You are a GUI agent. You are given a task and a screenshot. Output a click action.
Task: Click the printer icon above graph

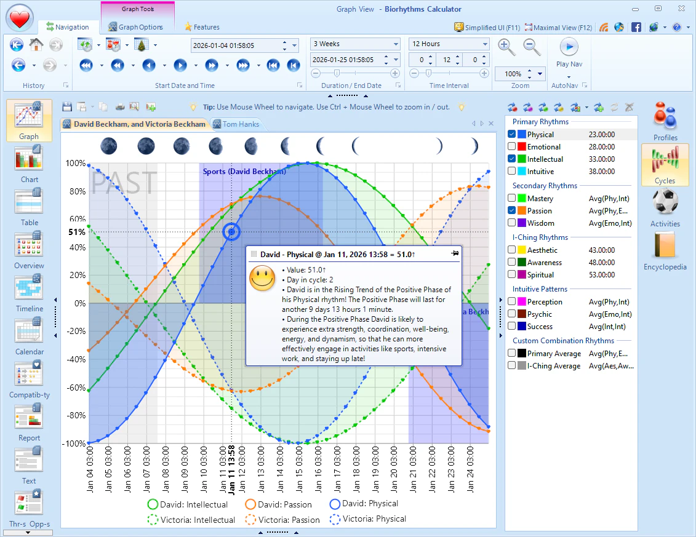pyautogui.click(x=120, y=106)
